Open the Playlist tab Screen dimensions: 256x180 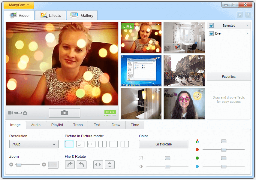[x=57, y=125]
